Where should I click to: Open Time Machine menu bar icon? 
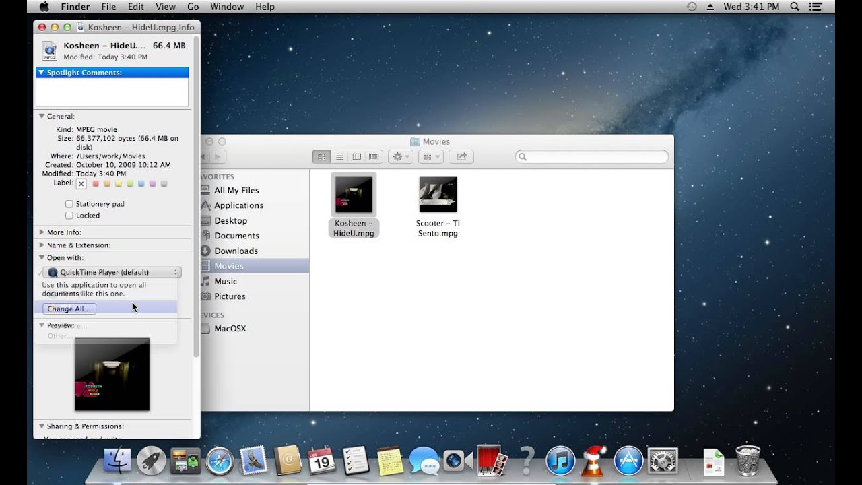click(x=691, y=7)
